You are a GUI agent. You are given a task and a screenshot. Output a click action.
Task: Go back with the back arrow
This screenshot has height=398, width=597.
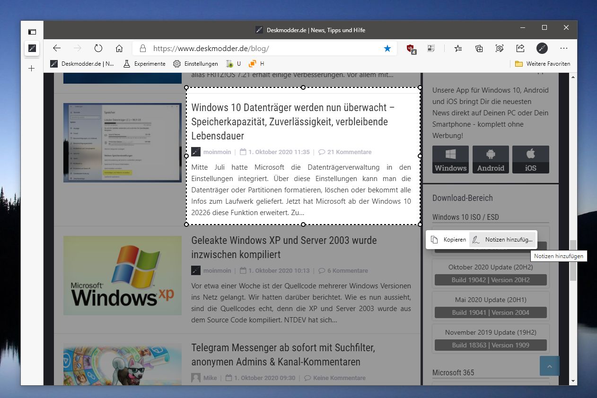click(x=57, y=48)
